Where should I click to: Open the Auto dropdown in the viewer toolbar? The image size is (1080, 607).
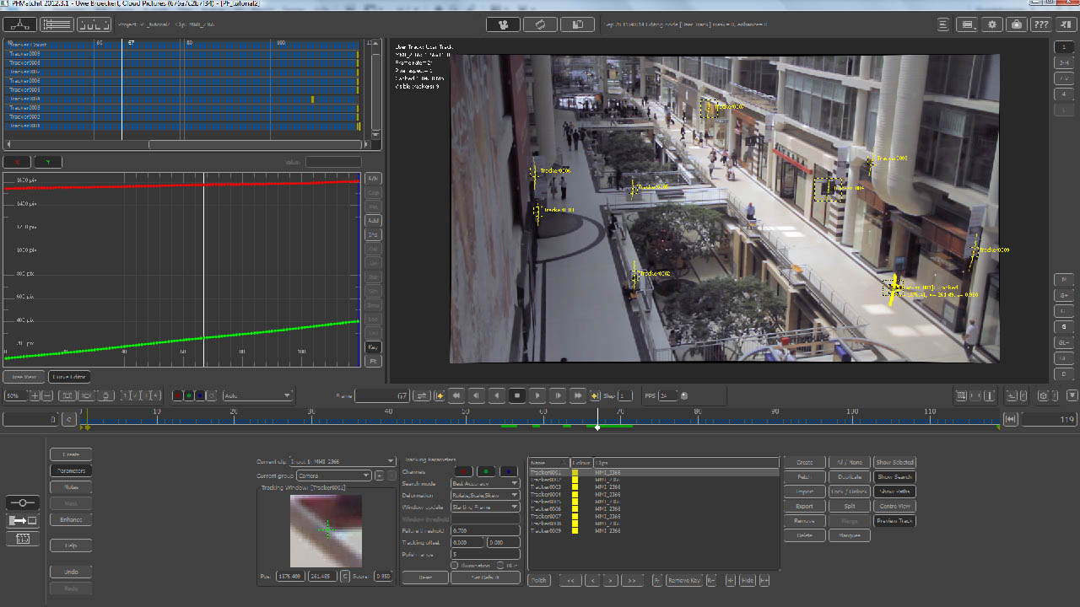tap(257, 395)
